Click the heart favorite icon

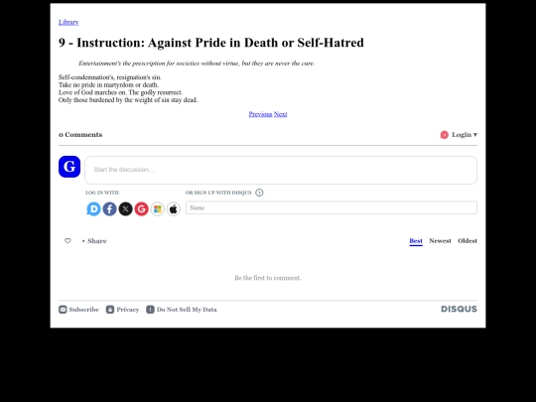67,240
